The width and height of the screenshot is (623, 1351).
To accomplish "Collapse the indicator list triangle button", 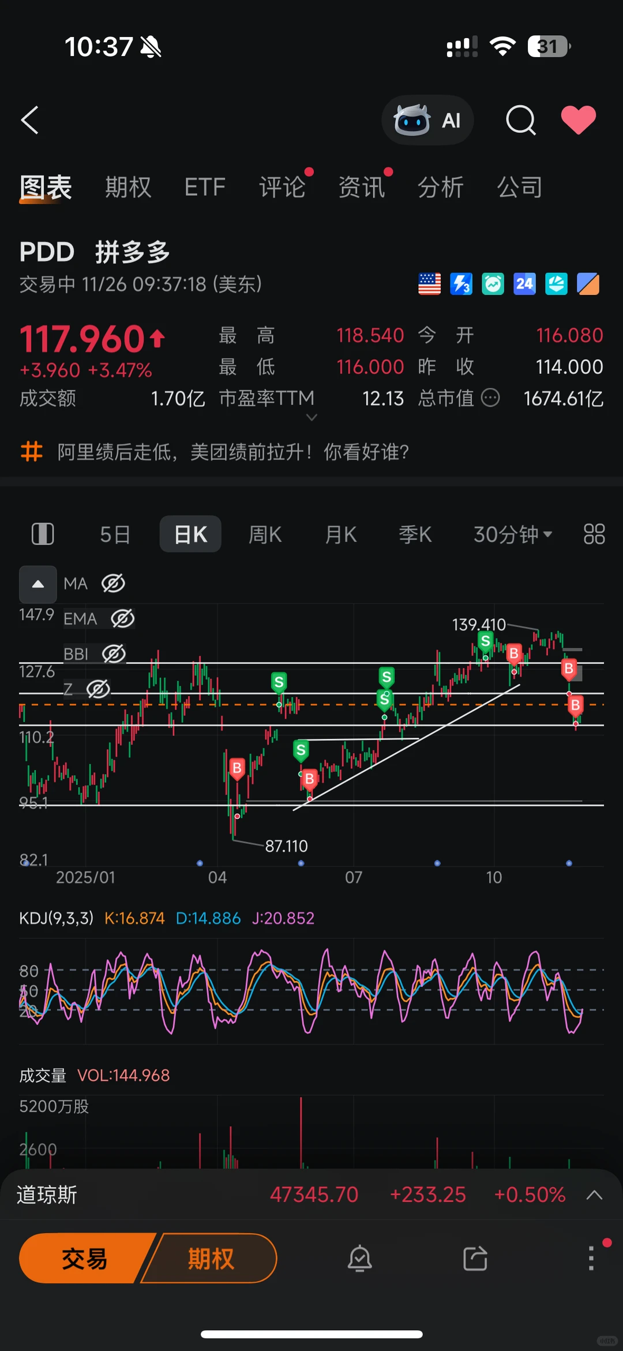I will coord(38,584).
